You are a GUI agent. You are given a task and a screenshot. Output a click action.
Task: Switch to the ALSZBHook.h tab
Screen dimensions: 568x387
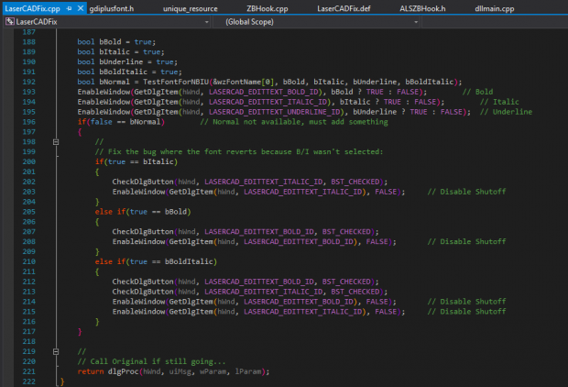click(422, 8)
